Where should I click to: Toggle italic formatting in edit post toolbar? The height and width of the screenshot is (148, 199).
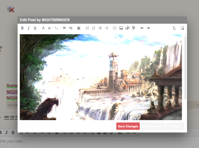tap(29, 28)
